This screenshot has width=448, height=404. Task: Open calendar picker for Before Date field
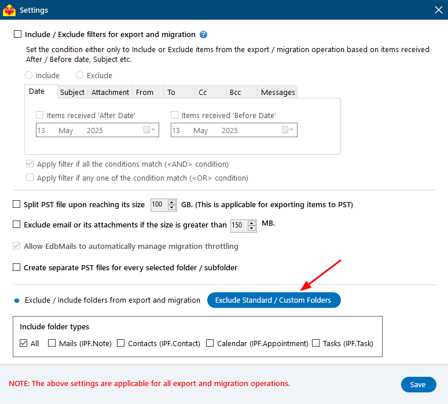click(288, 130)
